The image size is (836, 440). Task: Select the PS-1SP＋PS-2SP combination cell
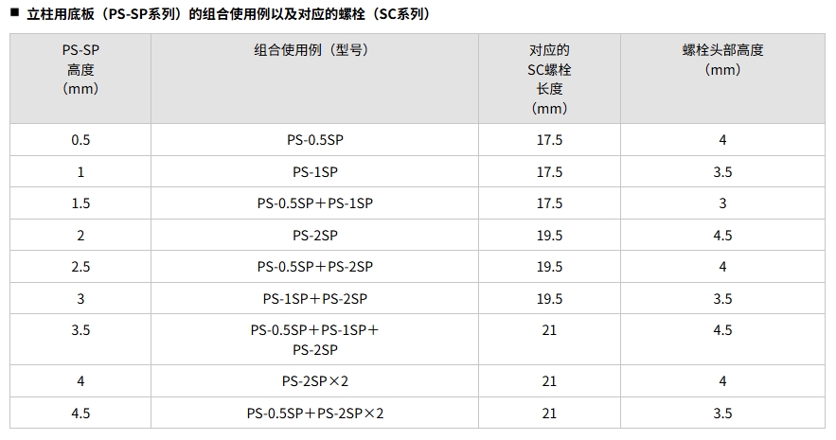(x=314, y=298)
